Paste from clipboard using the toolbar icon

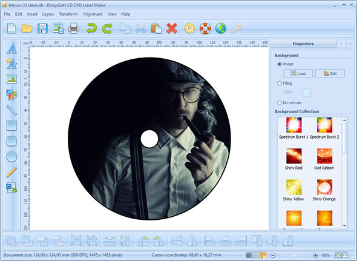pyautogui.click(x=156, y=28)
